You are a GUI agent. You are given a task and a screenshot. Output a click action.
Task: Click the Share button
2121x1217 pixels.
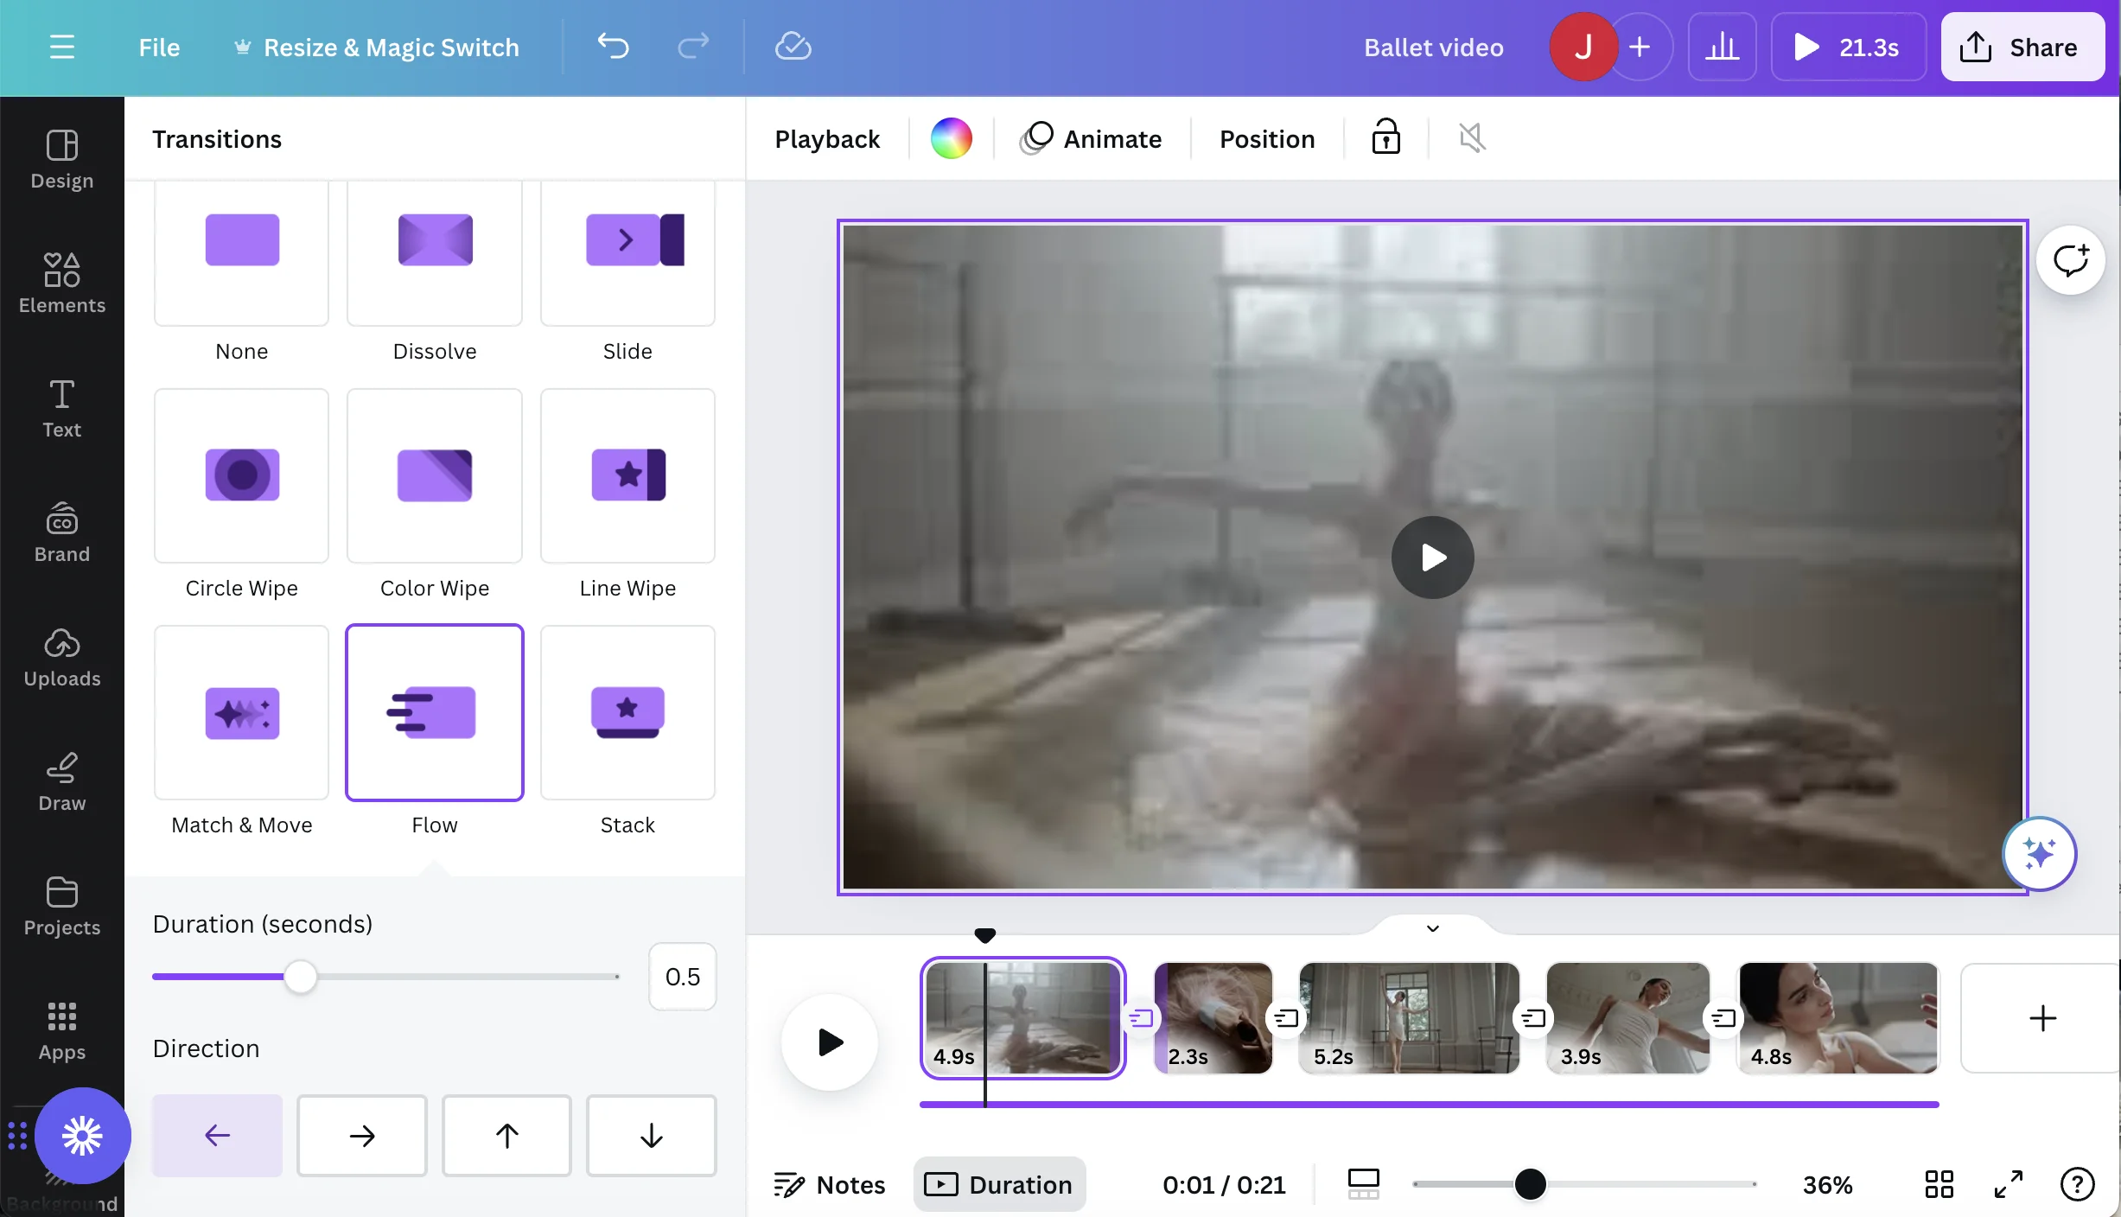pos(2022,47)
